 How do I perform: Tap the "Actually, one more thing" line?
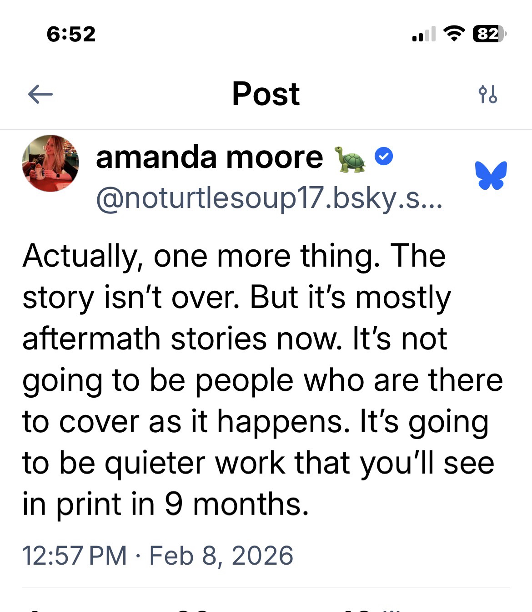point(234,256)
